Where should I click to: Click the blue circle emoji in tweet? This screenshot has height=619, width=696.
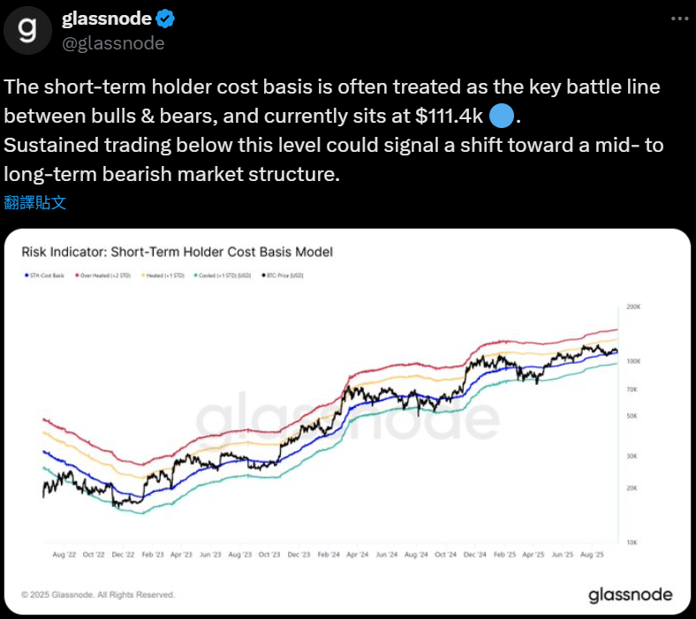click(502, 116)
